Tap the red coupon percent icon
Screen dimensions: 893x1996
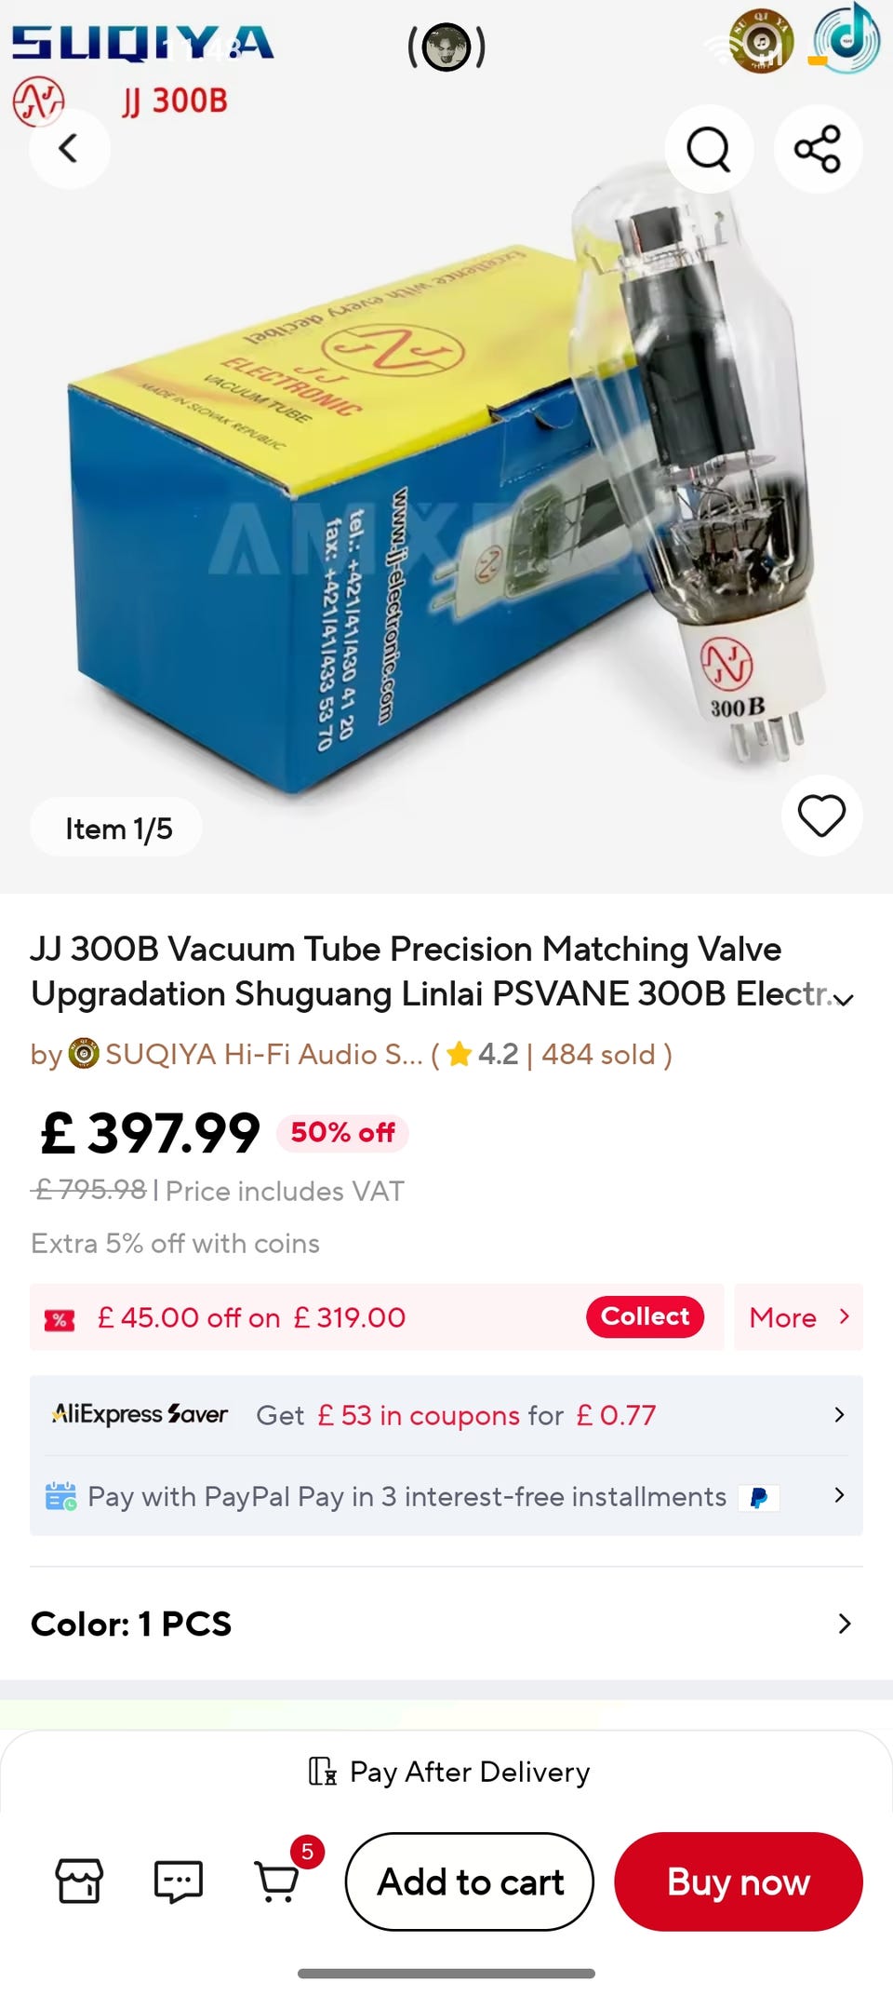coord(60,1319)
